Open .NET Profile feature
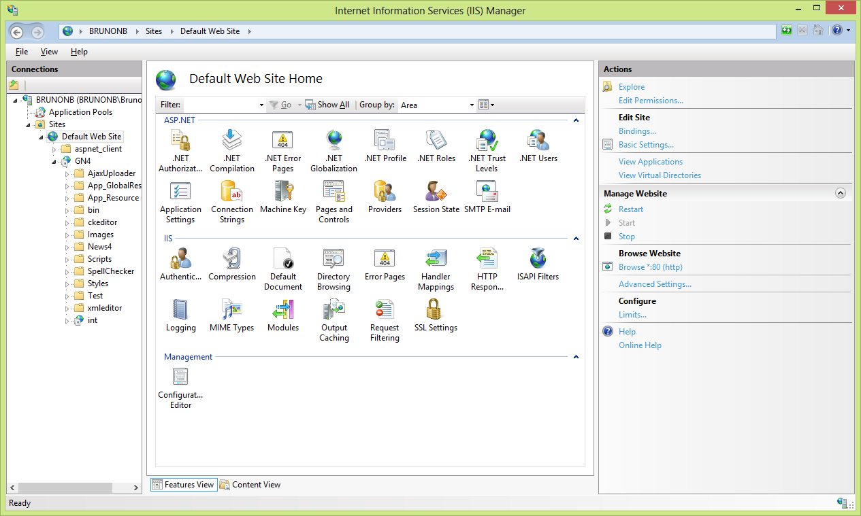Image resolution: width=861 pixels, height=516 pixels. pyautogui.click(x=385, y=146)
